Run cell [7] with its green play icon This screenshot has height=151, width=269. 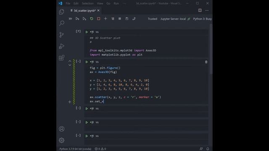pos(87,32)
